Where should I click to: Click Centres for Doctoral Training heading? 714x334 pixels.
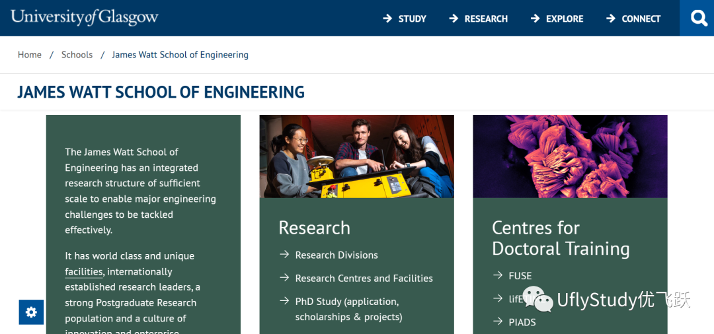(561, 238)
